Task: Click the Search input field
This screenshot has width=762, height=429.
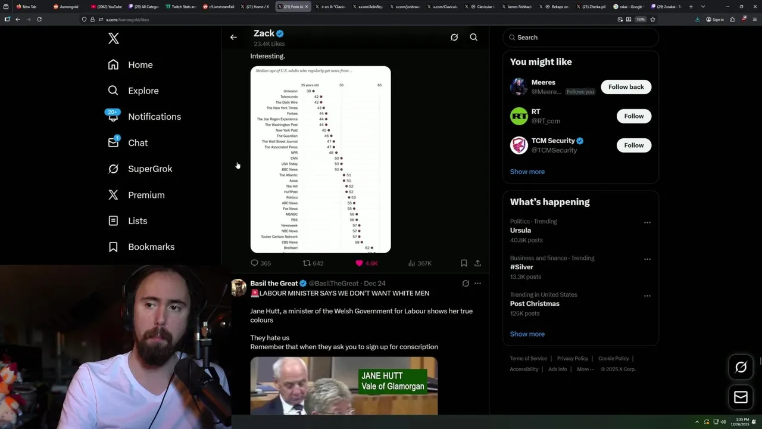Action: coord(580,37)
